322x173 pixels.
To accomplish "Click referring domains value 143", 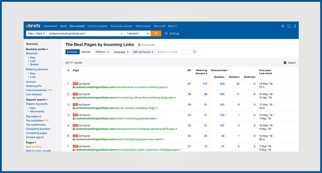I will (205, 84).
